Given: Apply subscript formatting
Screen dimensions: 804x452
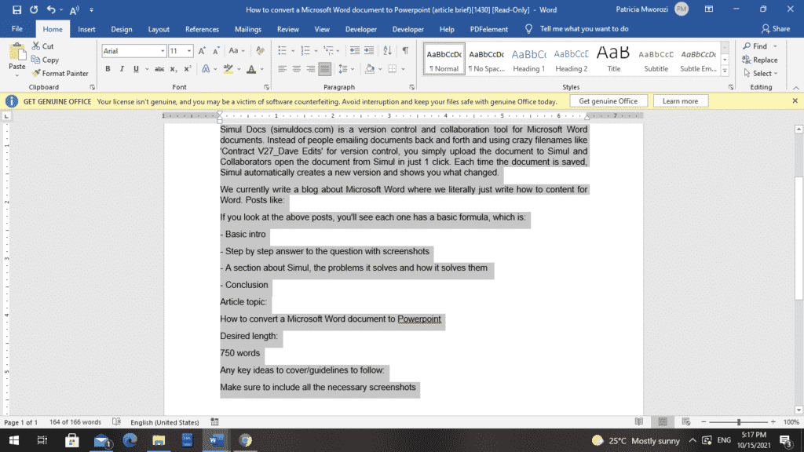Looking at the screenshot, I should click(x=174, y=69).
